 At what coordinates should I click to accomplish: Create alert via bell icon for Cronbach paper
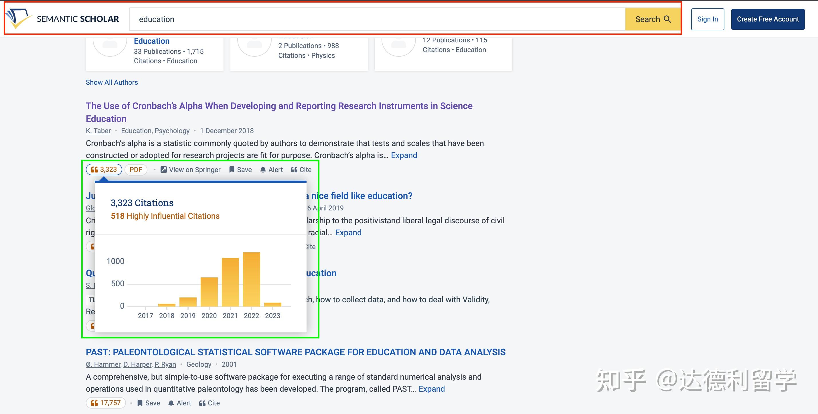263,170
